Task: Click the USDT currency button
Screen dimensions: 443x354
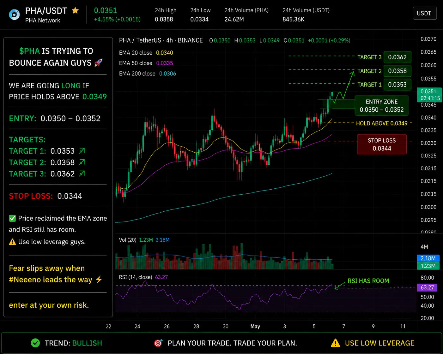Action: coord(424,13)
